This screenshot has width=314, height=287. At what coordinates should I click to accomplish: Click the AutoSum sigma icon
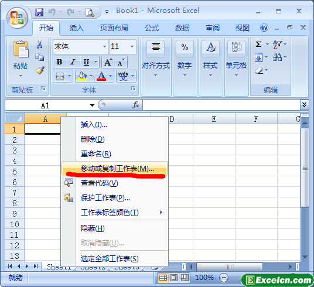(259, 44)
